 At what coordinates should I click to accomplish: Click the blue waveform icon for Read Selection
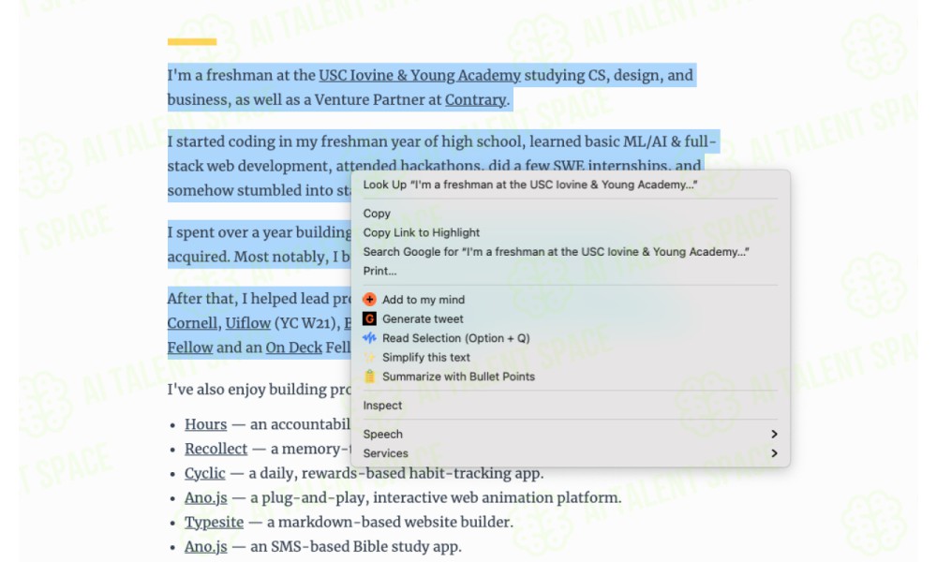click(369, 338)
